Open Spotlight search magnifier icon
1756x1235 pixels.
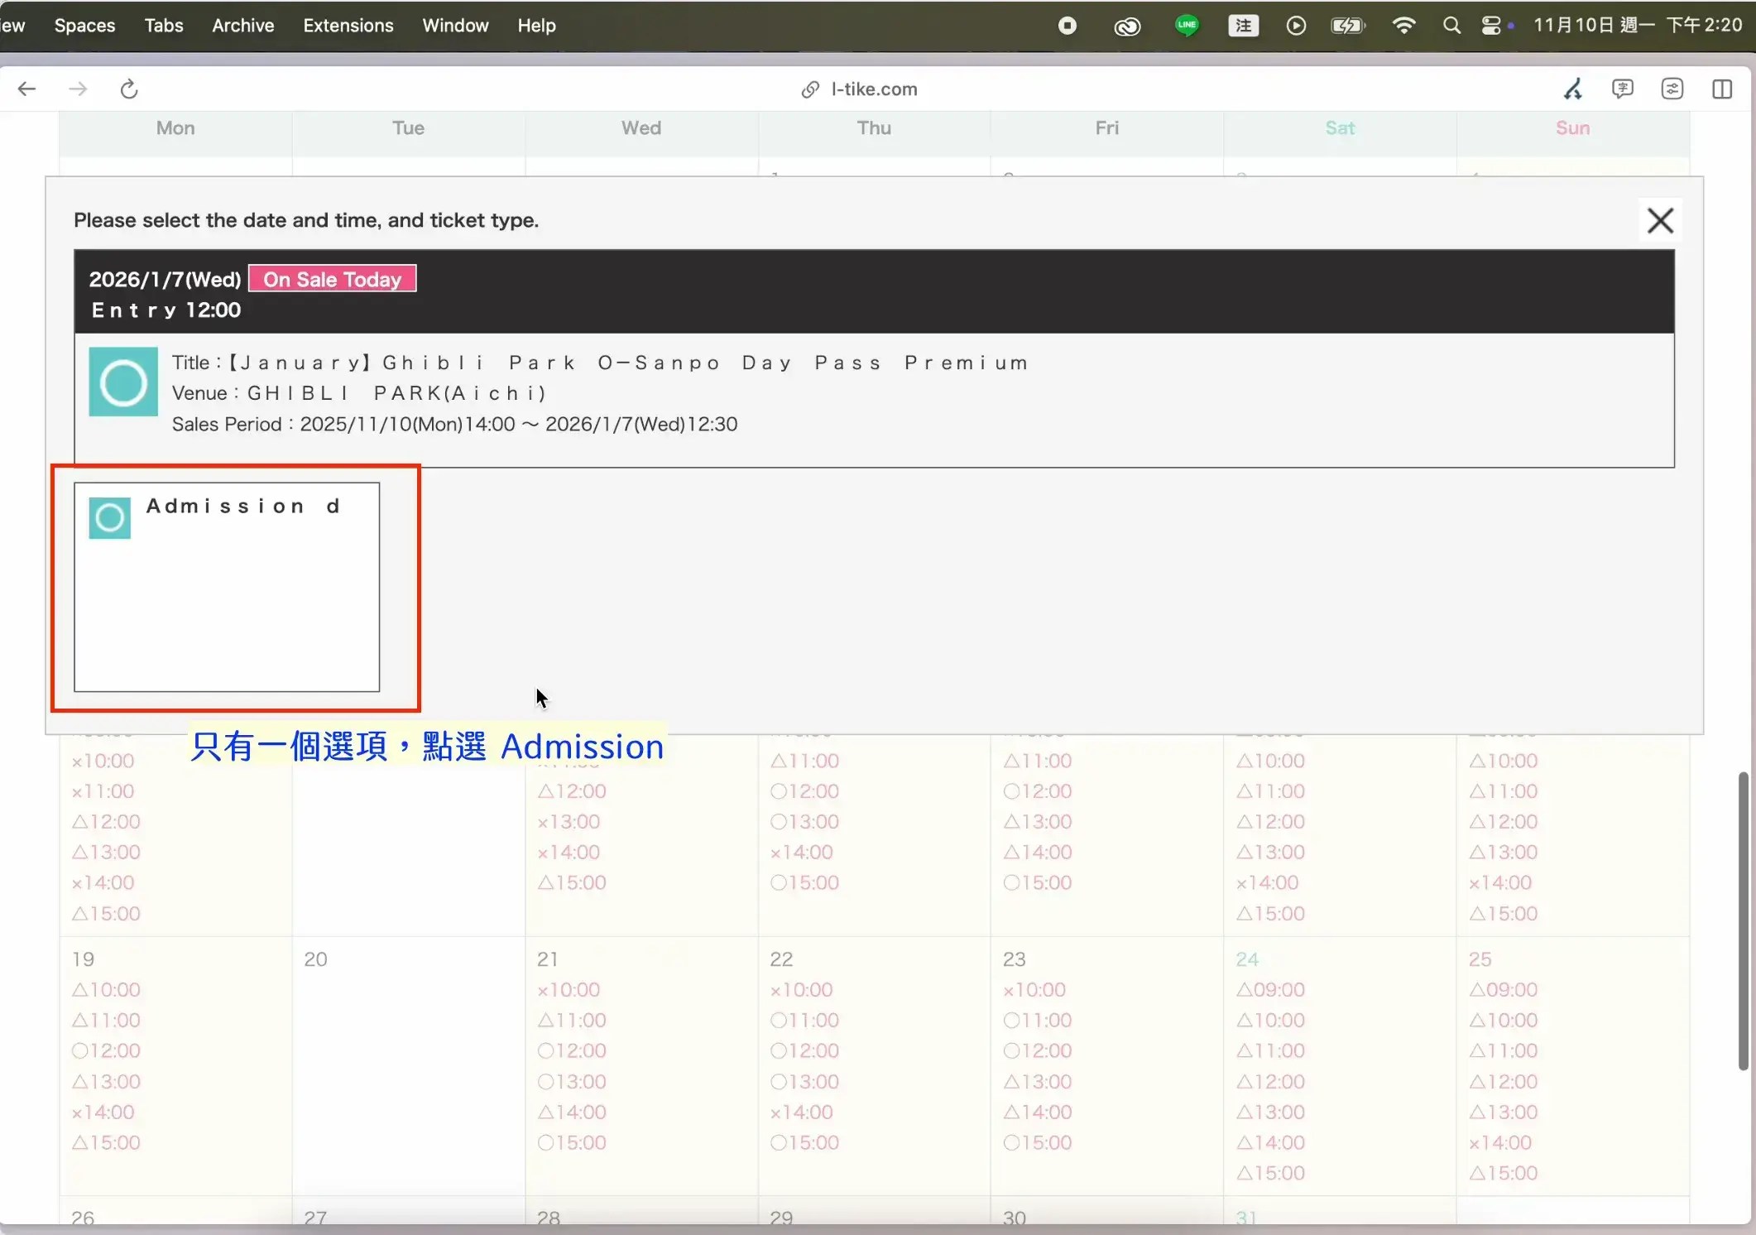1451,26
